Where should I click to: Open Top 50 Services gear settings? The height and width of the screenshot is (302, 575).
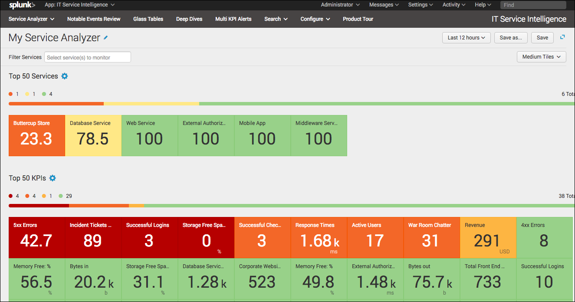tap(65, 76)
